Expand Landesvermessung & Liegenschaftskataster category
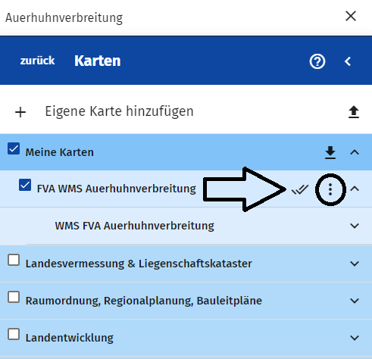This screenshot has height=359, width=372. (x=355, y=264)
